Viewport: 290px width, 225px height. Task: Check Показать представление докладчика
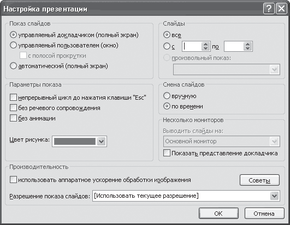coord(167,153)
